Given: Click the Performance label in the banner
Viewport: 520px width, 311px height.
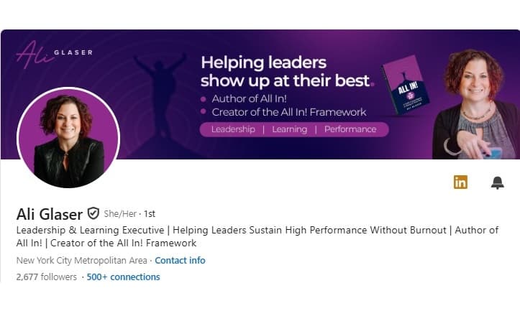Looking at the screenshot, I should [x=350, y=129].
